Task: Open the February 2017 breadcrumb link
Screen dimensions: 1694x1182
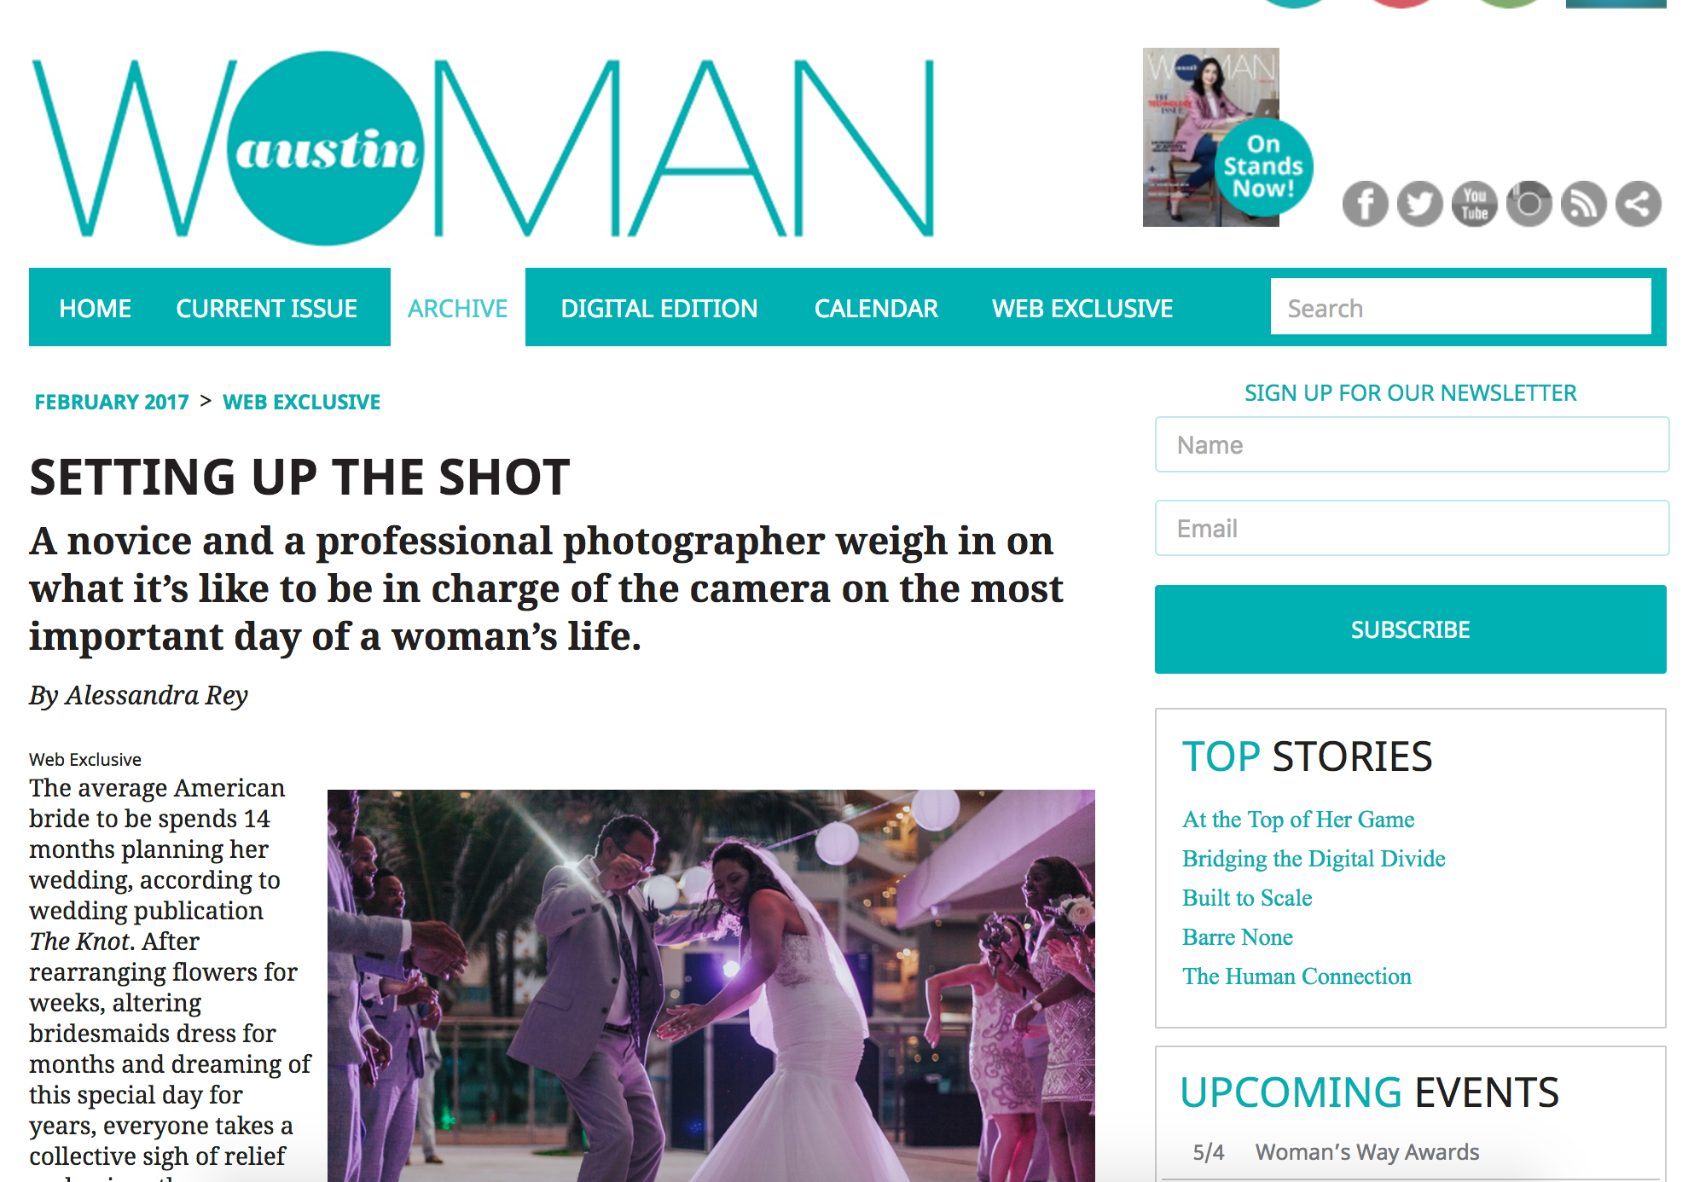Action: [x=112, y=402]
